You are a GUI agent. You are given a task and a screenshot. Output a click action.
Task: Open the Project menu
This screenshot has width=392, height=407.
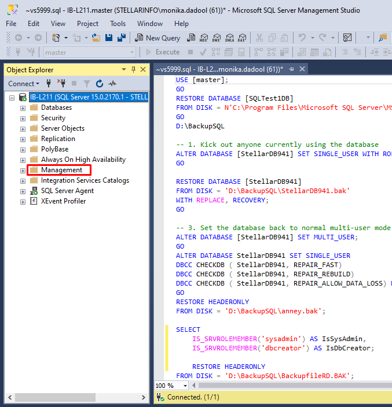[x=87, y=24]
